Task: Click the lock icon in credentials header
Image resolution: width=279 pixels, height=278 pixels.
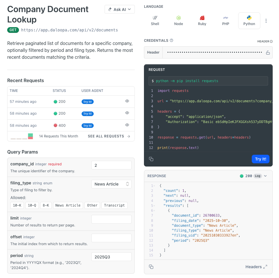Action: coord(268,52)
